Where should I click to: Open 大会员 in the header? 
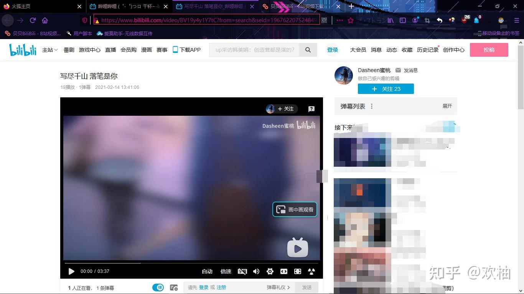coord(358,50)
